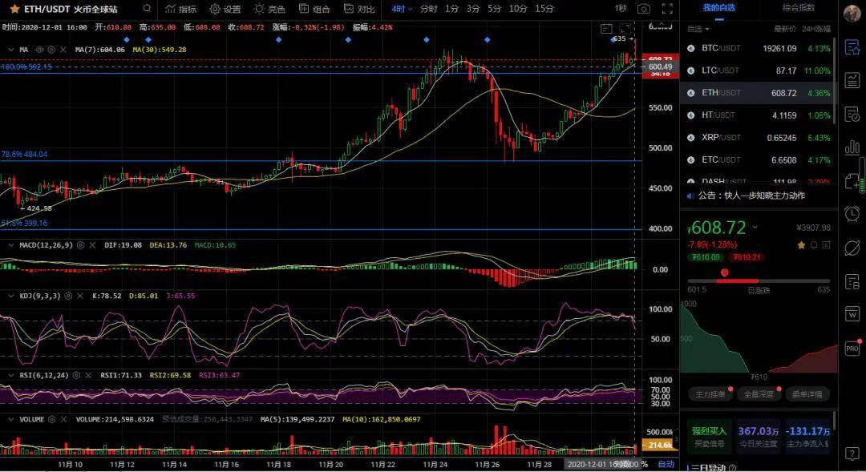This screenshot has width=866, height=472.
Task: Click the PRO icon in right sidebar
Action: pyautogui.click(x=852, y=349)
